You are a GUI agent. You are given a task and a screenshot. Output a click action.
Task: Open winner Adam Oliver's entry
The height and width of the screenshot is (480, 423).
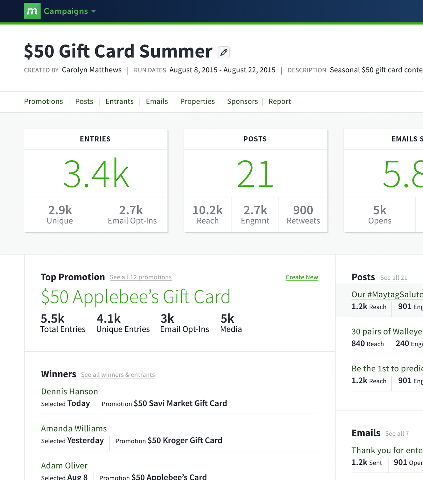coord(64,465)
